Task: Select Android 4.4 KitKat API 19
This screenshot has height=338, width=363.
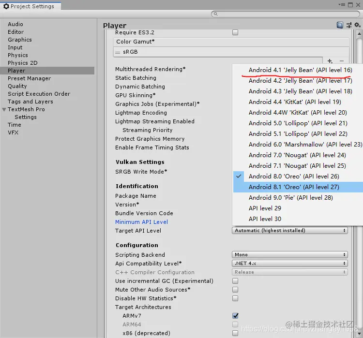Action: 298,102
